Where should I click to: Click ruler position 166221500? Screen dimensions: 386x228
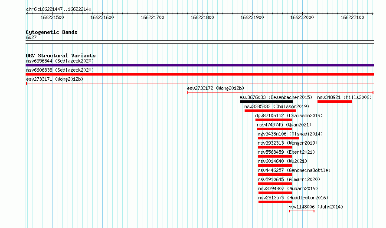click(52, 17)
